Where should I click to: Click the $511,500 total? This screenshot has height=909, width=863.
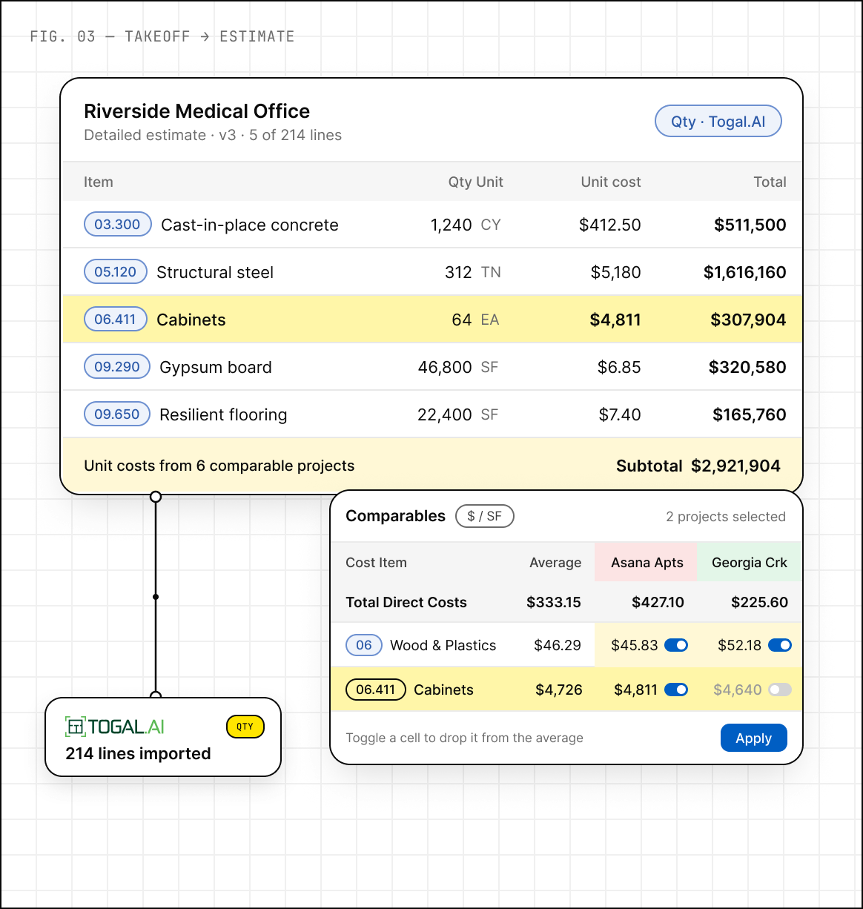(x=750, y=225)
